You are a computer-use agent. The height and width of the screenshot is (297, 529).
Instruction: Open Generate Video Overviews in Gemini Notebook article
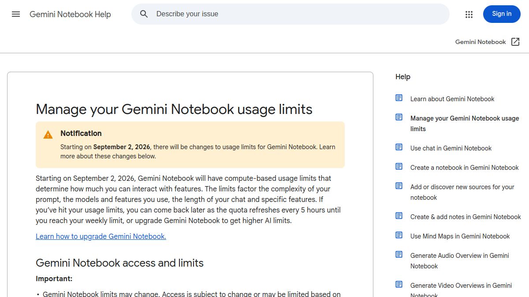click(461, 290)
